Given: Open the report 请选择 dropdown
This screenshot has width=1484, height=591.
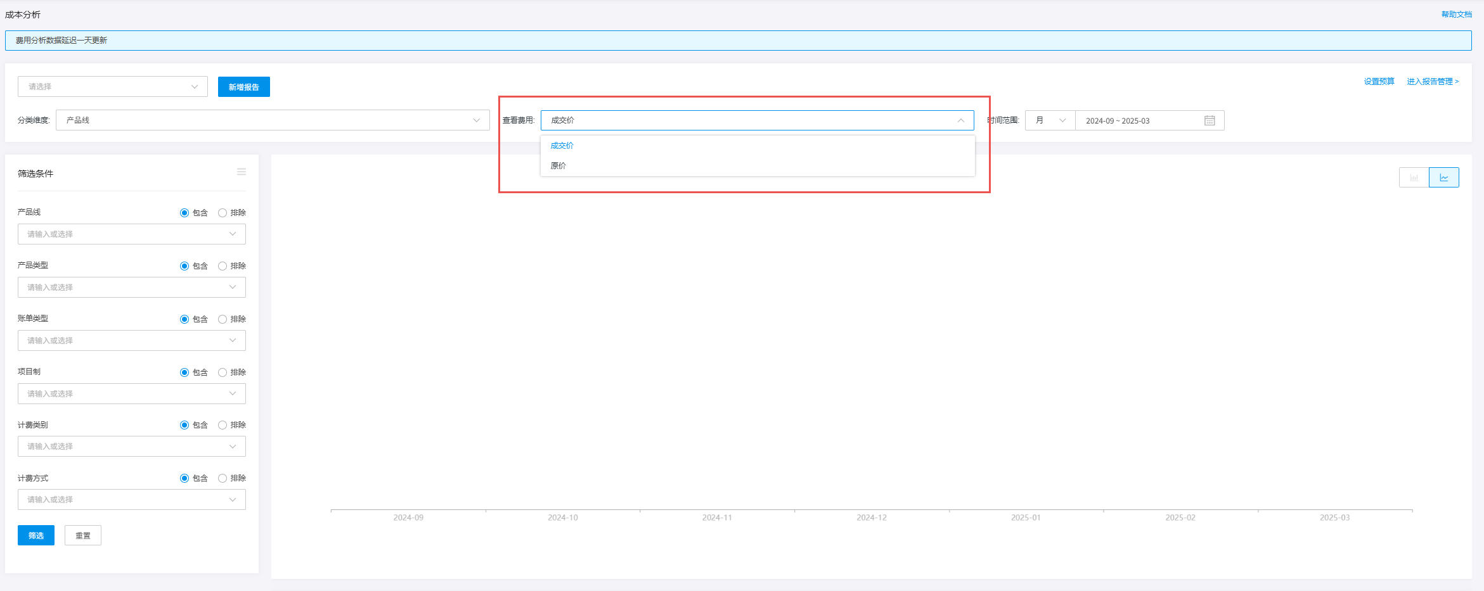Looking at the screenshot, I should pyautogui.click(x=113, y=87).
